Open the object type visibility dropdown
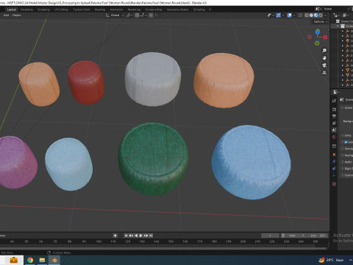The image size is (353, 265). coord(271,15)
